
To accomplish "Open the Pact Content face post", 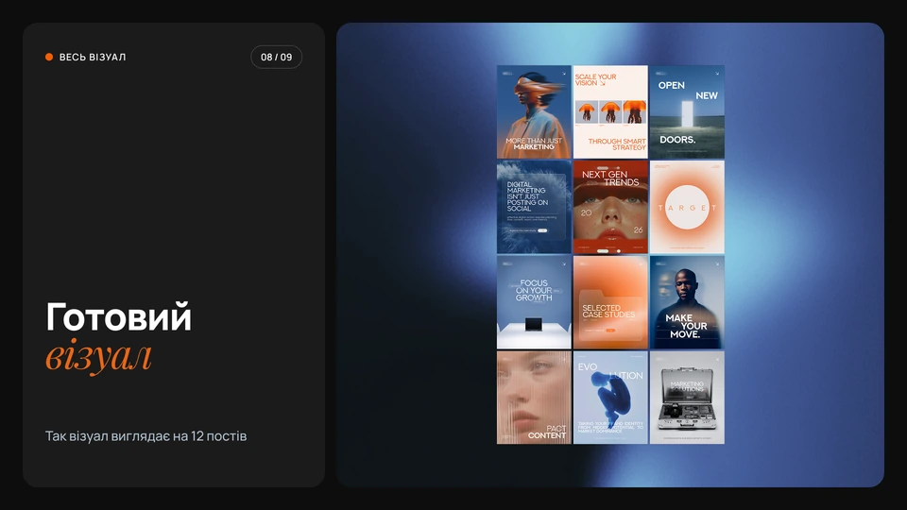I will [x=534, y=398].
